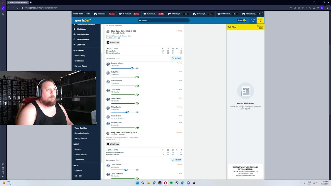
Task: Click basketball icon beside Coby White
Action: [108, 73]
